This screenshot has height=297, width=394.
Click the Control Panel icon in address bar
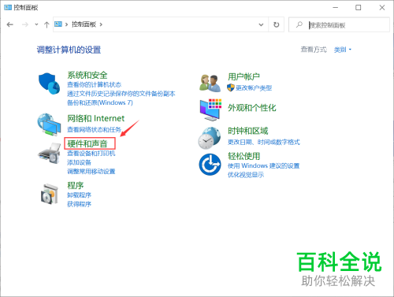[x=58, y=24]
